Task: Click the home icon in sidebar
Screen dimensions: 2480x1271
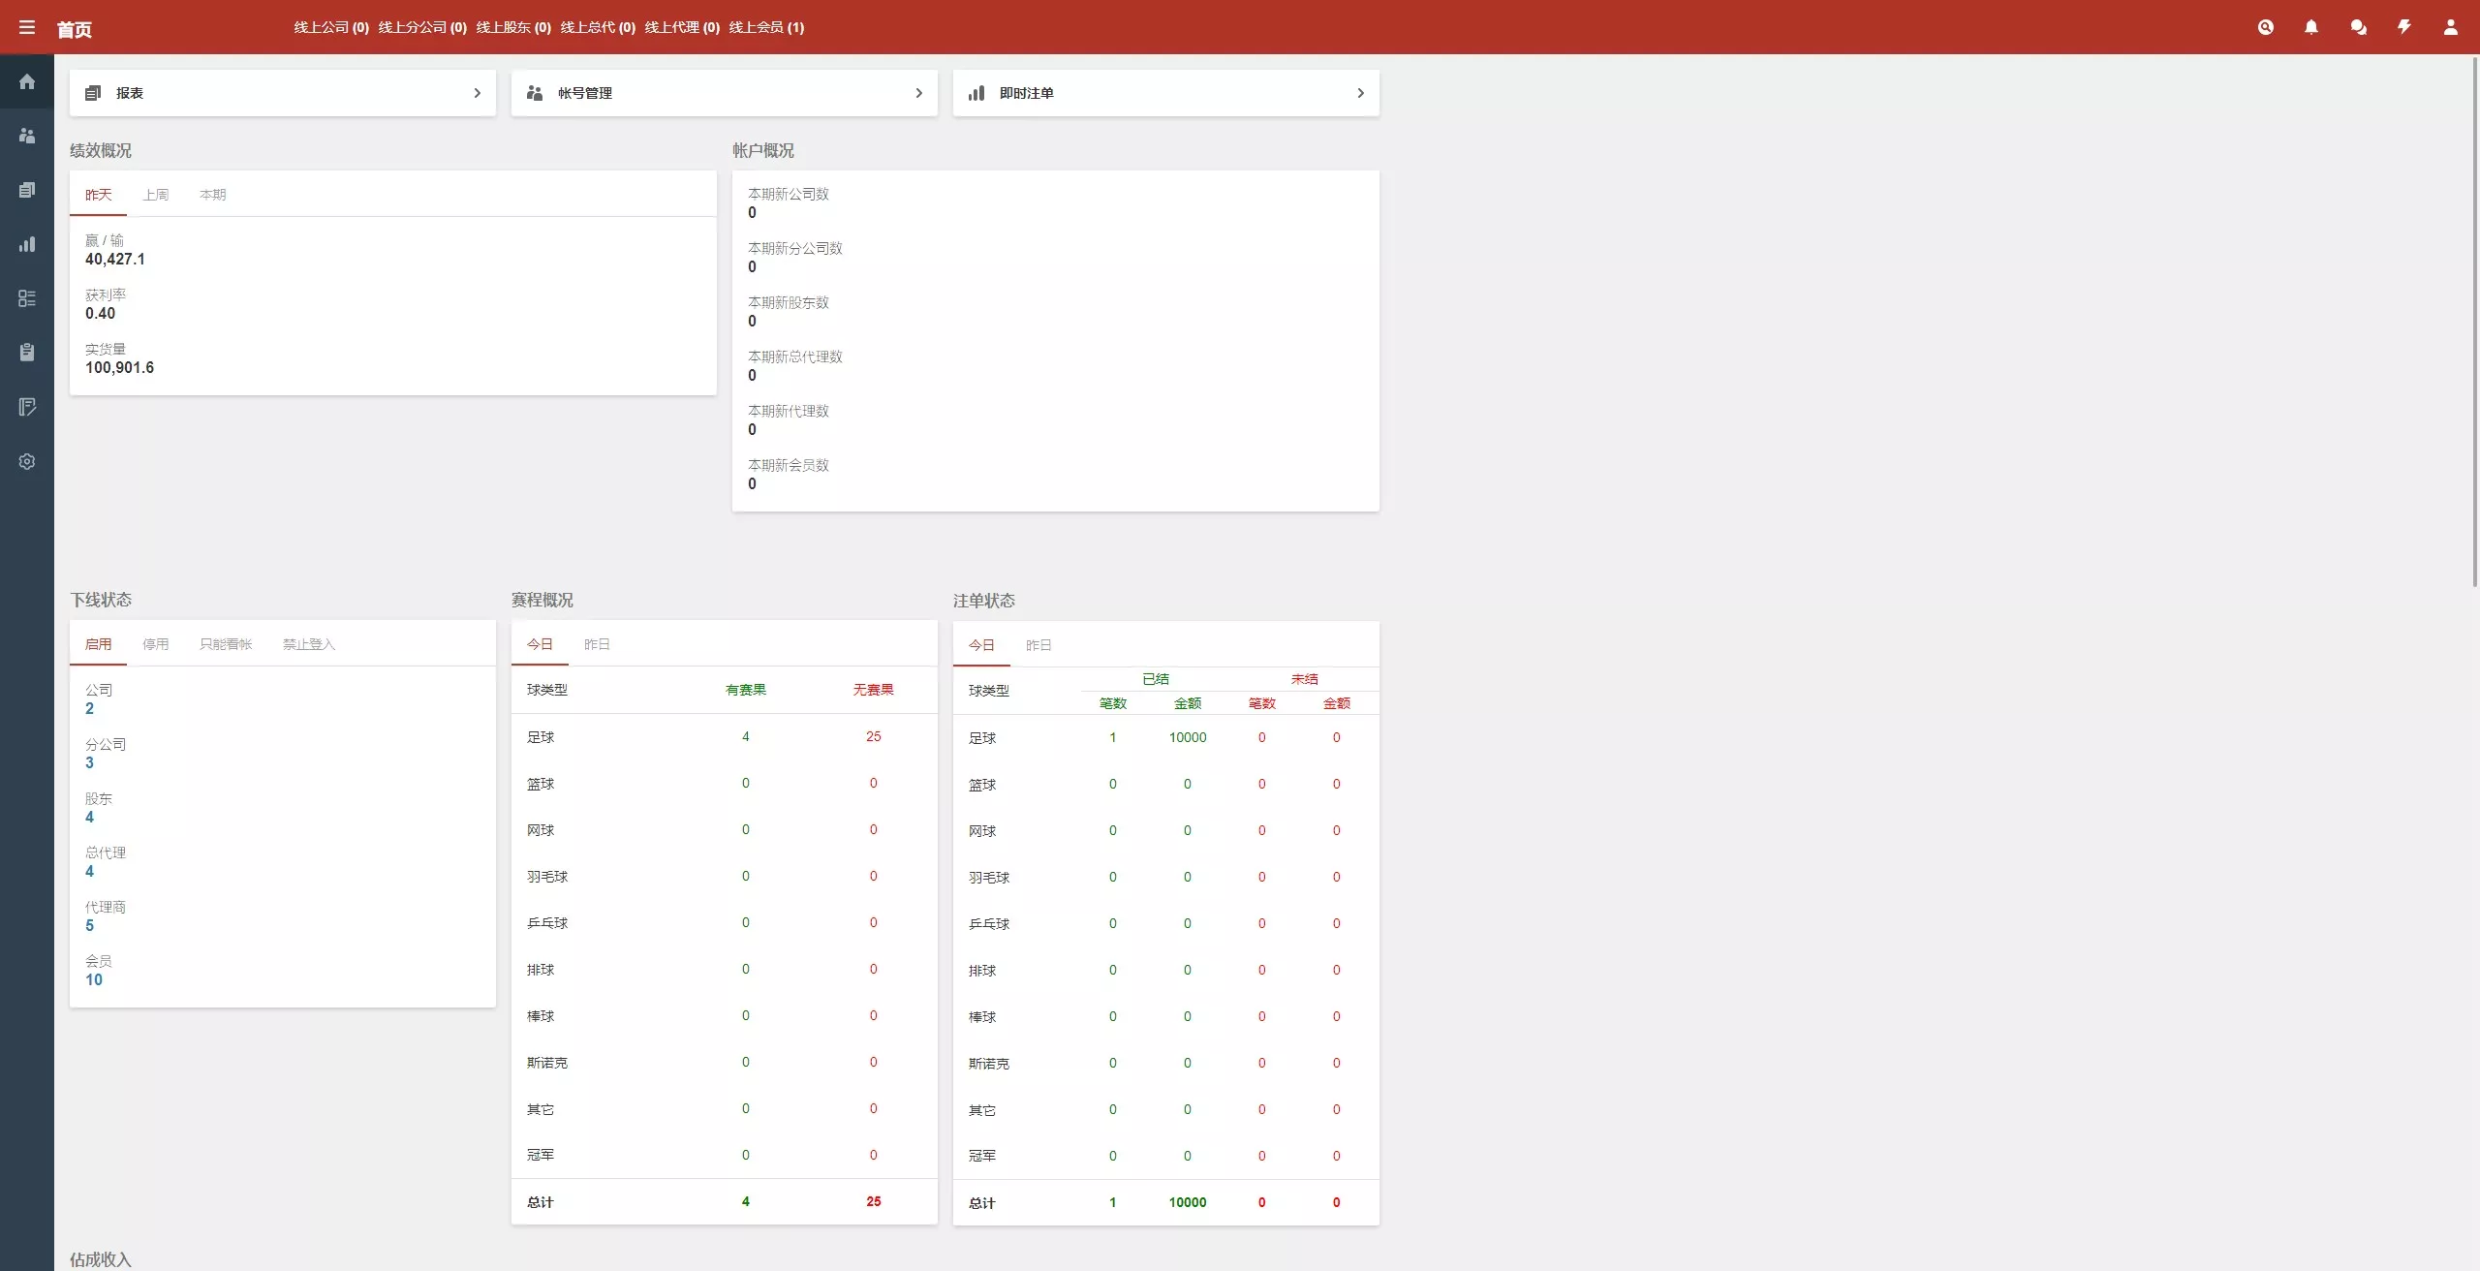Action: point(27,81)
